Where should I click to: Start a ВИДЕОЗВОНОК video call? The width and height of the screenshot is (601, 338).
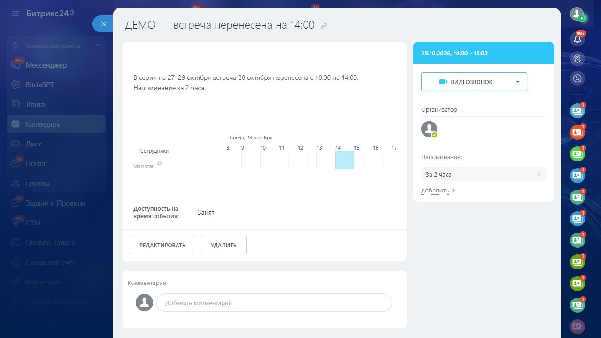point(465,82)
